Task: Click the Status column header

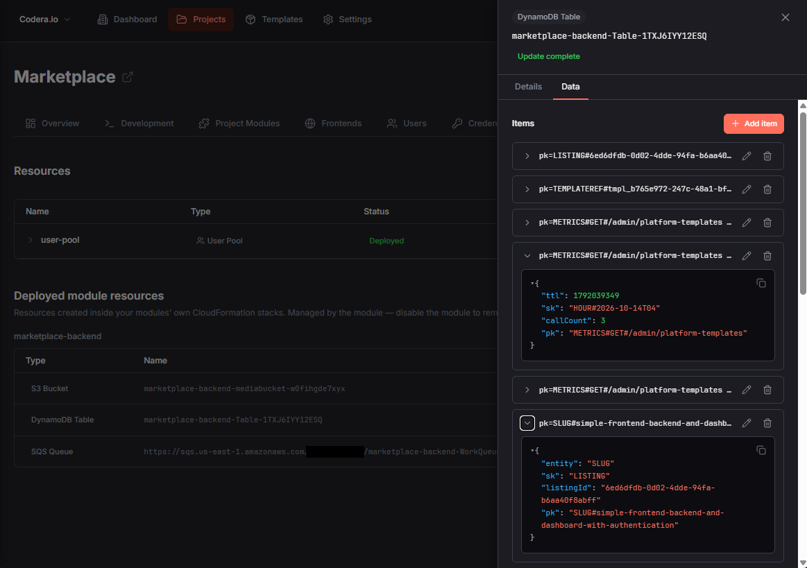Action: [376, 212]
